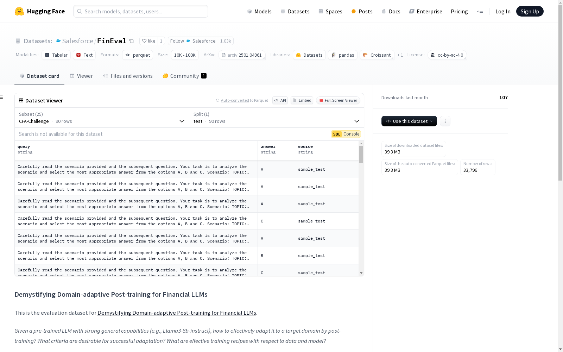Open Docs in top navigation
The image size is (563, 352).
[391, 11]
